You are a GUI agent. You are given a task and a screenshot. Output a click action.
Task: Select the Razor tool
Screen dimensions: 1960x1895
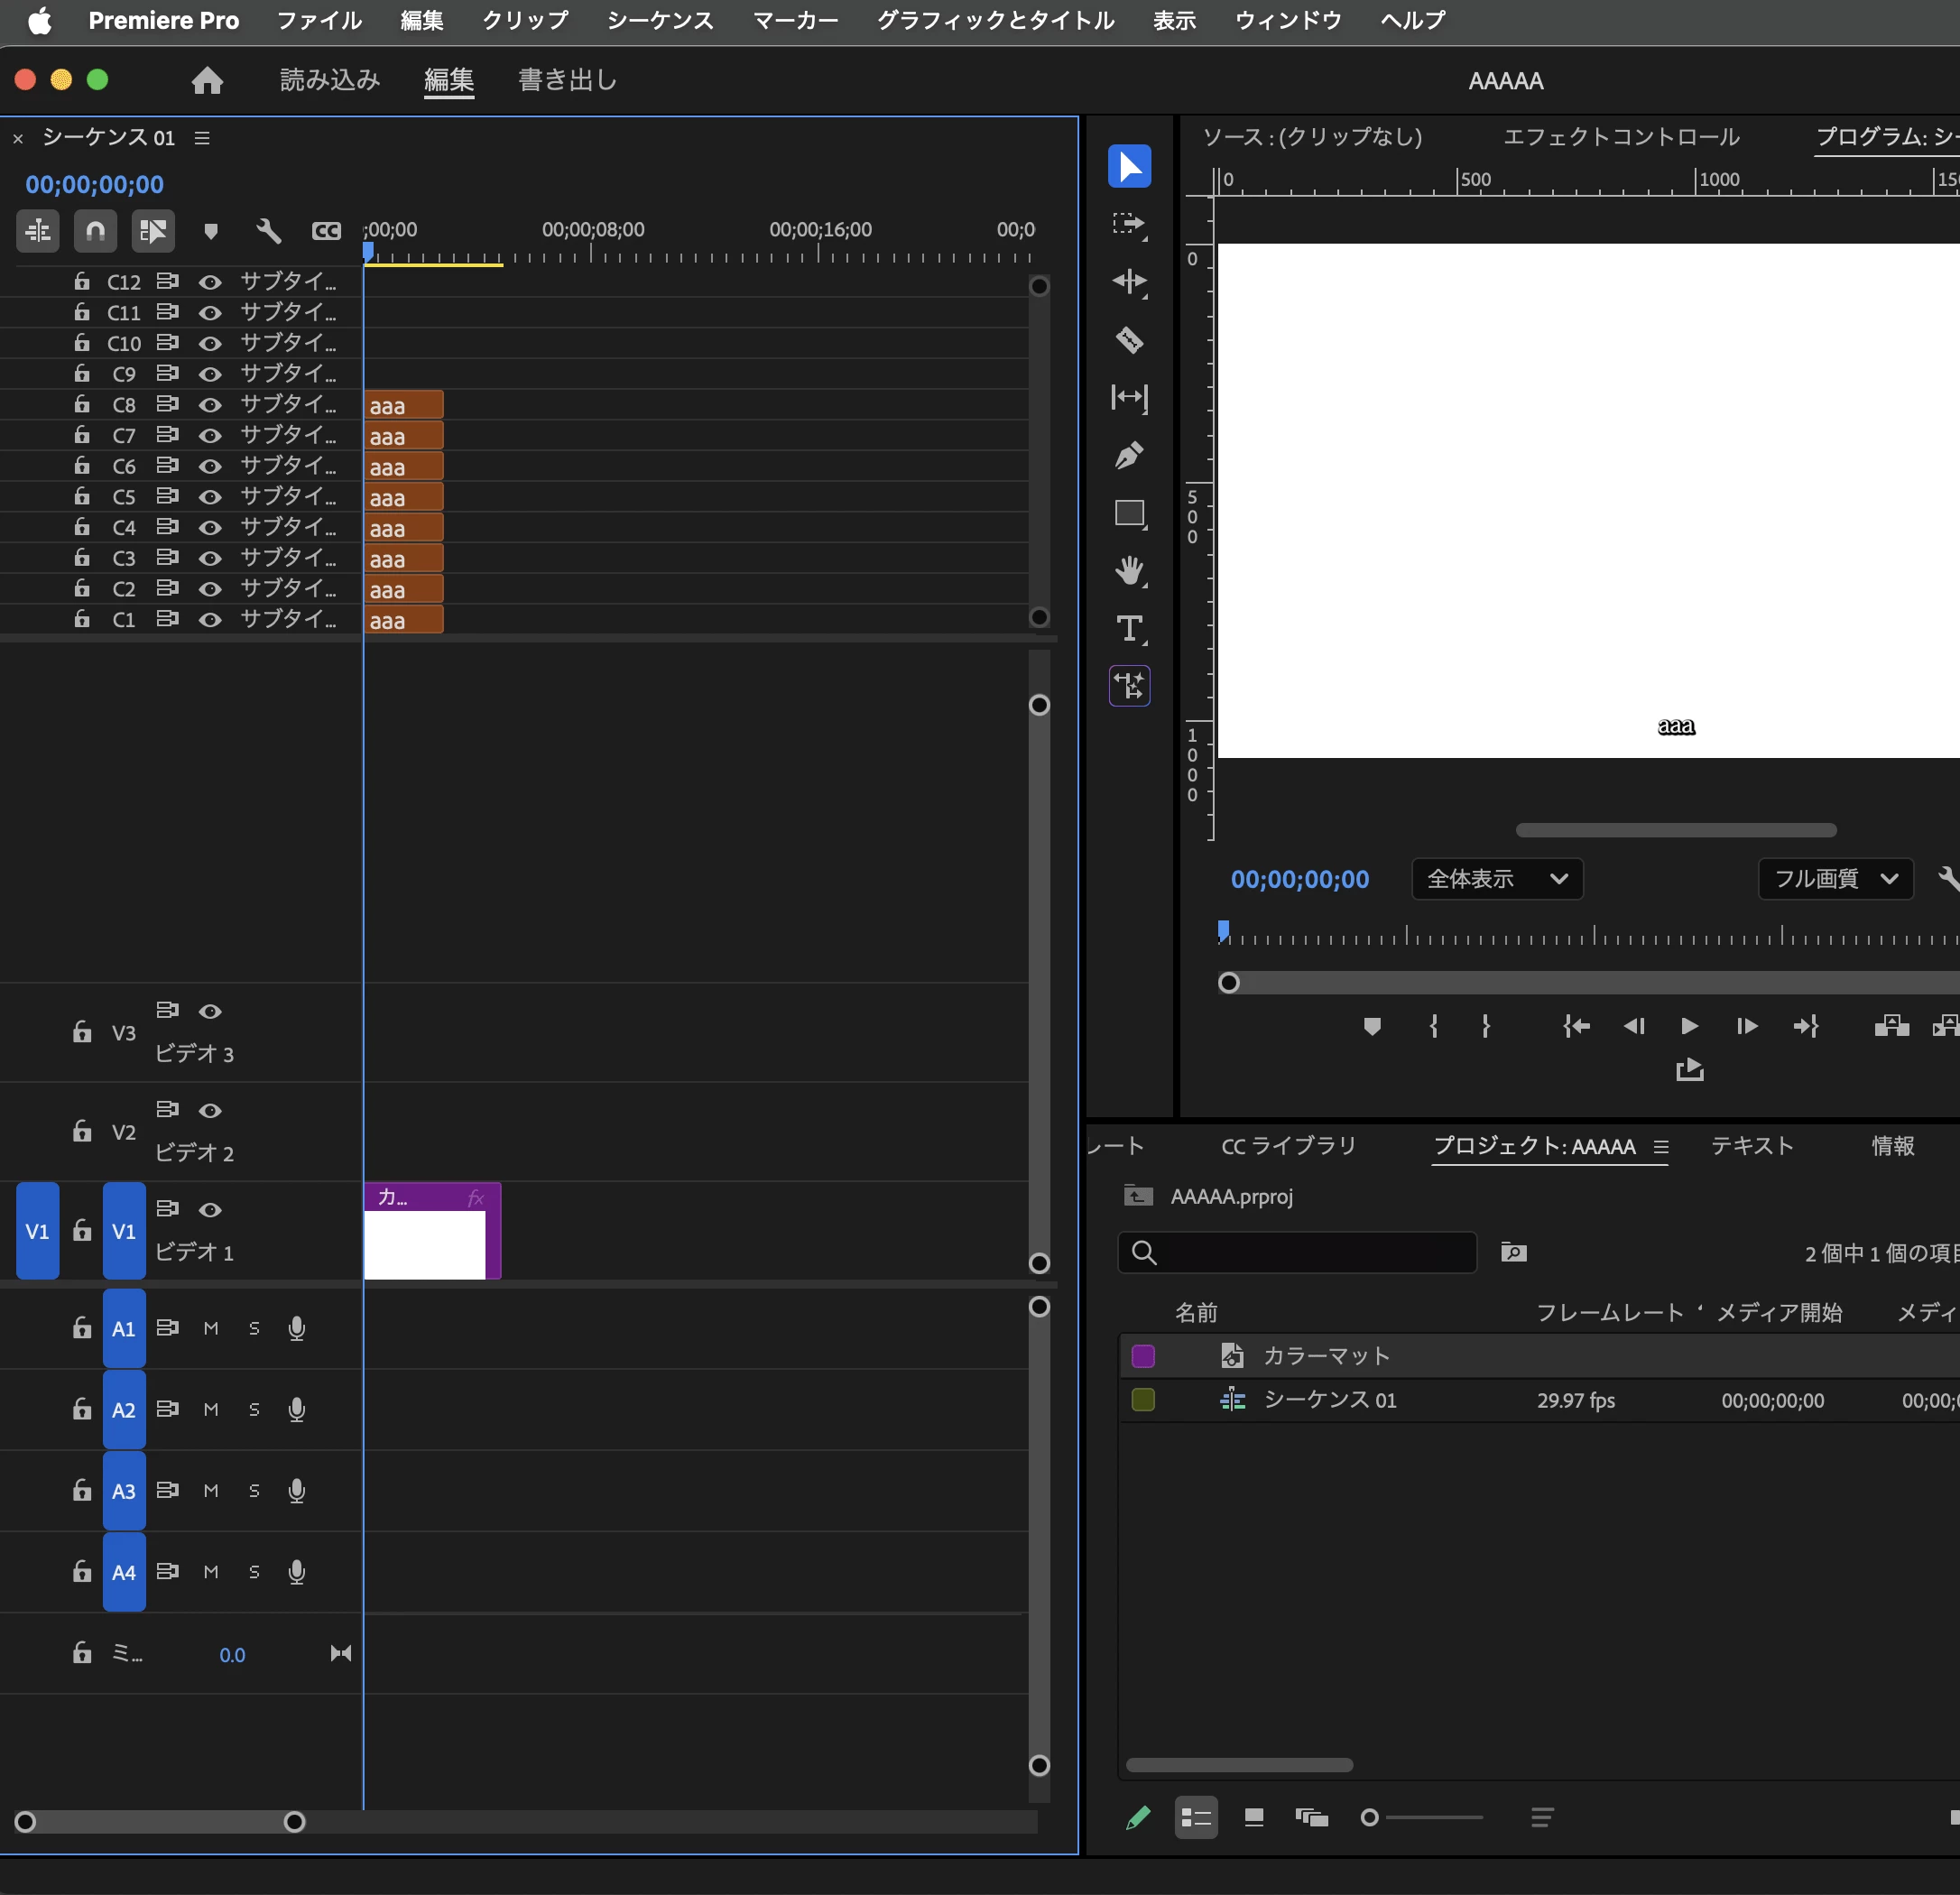(1129, 340)
